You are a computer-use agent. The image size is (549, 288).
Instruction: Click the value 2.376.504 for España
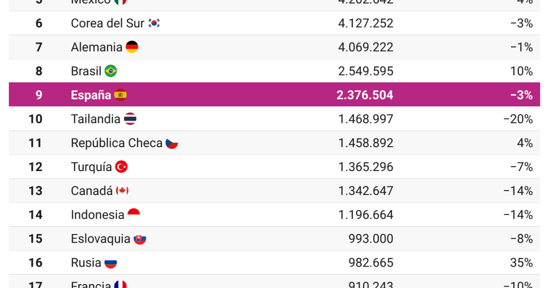coord(365,95)
